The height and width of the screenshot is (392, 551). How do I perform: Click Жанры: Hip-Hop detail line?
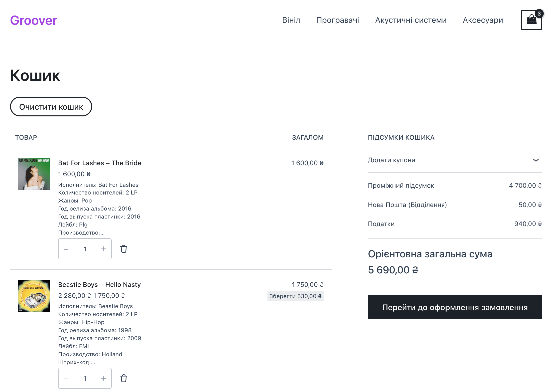click(x=81, y=322)
